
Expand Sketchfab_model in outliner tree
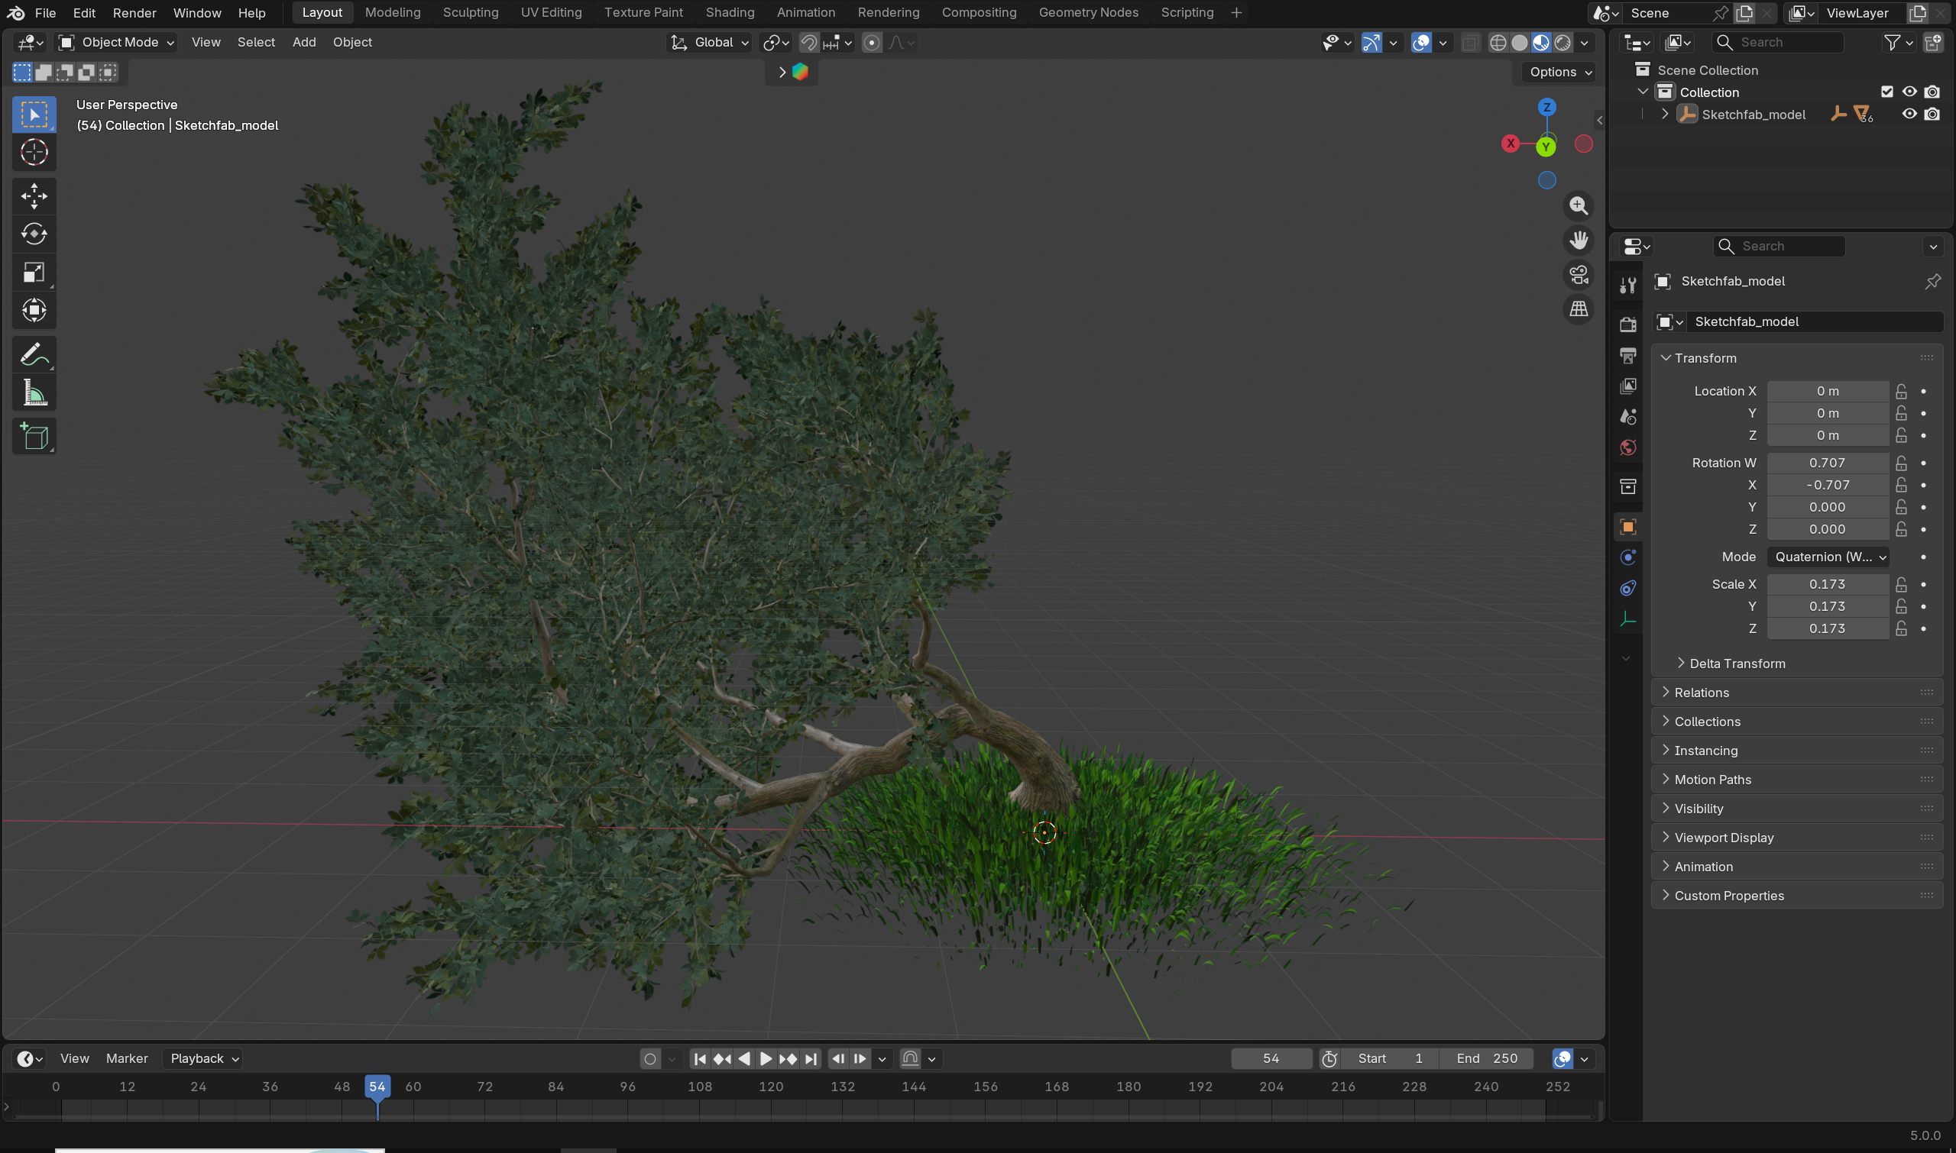coord(1663,115)
